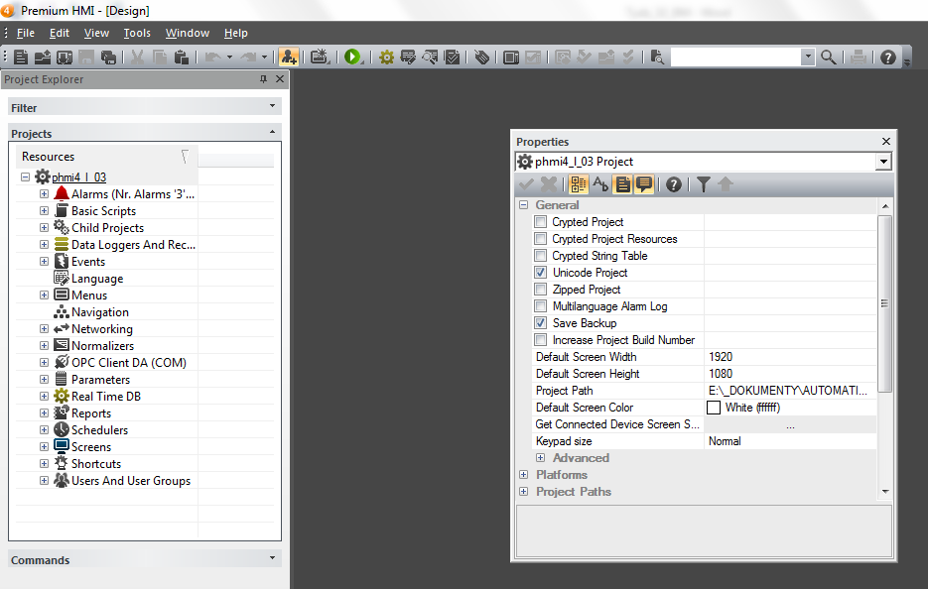Click the Default Screen Width value 1920
The width and height of the screenshot is (928, 589).
click(721, 357)
